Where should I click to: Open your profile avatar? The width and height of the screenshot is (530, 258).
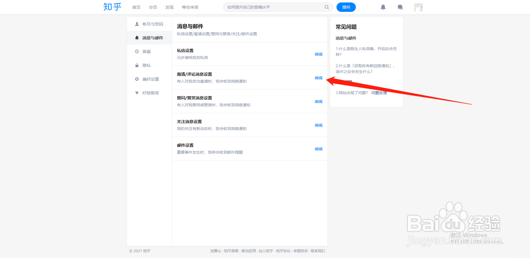[418, 7]
